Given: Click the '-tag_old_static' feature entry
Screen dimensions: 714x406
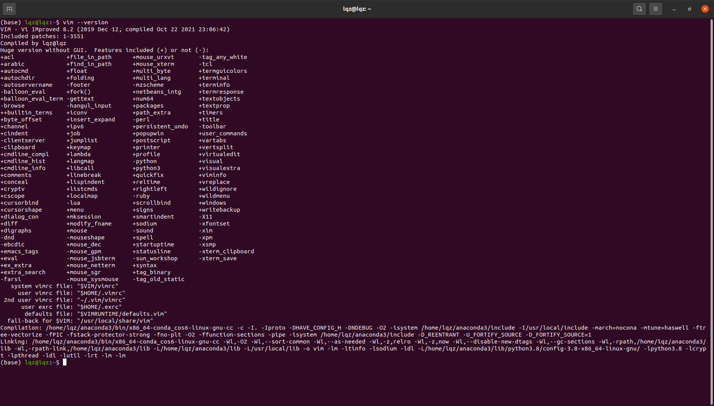Looking at the screenshot, I should click(158, 279).
